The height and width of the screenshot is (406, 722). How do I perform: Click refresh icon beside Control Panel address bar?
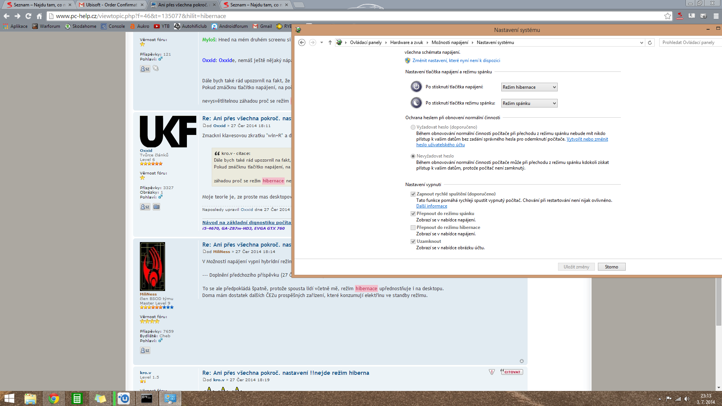(650, 42)
